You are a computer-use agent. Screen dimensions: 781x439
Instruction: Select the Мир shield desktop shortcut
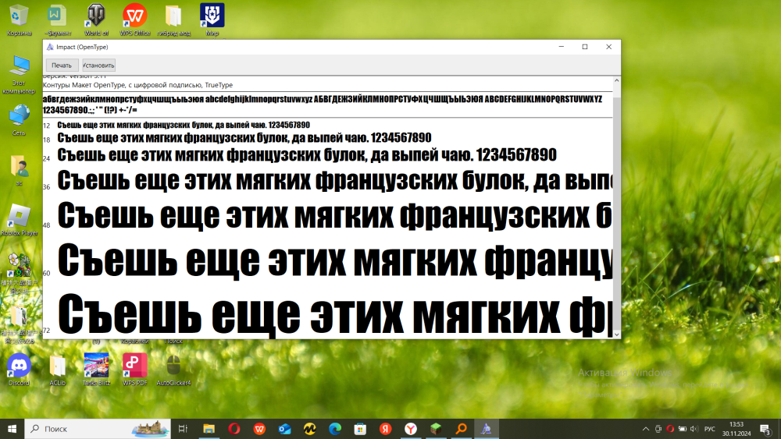[x=212, y=20]
